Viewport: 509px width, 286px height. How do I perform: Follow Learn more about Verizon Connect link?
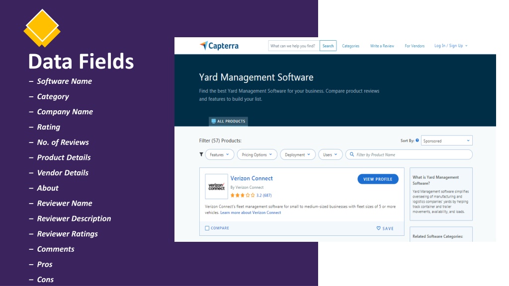click(251, 213)
